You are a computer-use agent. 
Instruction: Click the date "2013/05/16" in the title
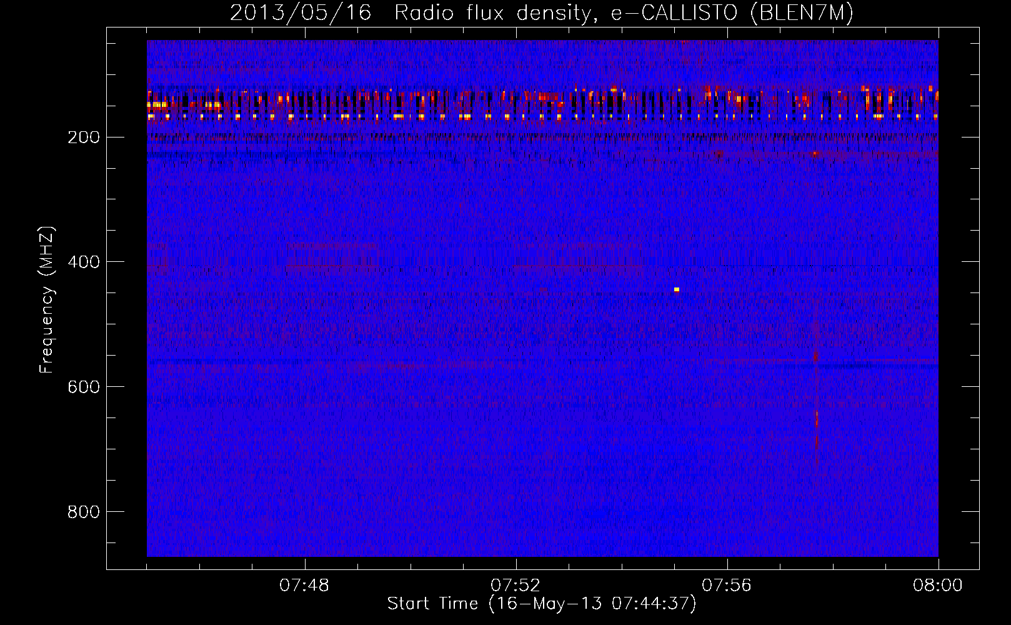(x=301, y=12)
